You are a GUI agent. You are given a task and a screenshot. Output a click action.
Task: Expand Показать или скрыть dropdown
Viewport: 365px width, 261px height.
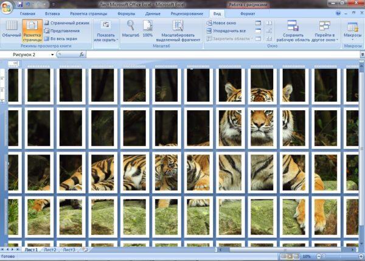click(105, 30)
